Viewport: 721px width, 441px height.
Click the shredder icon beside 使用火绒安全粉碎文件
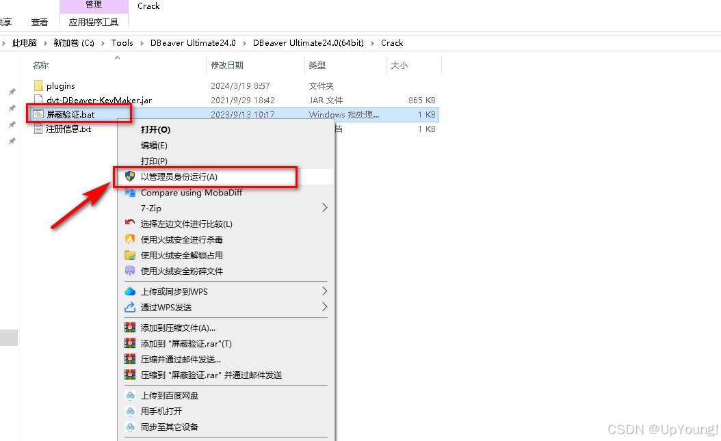click(130, 271)
